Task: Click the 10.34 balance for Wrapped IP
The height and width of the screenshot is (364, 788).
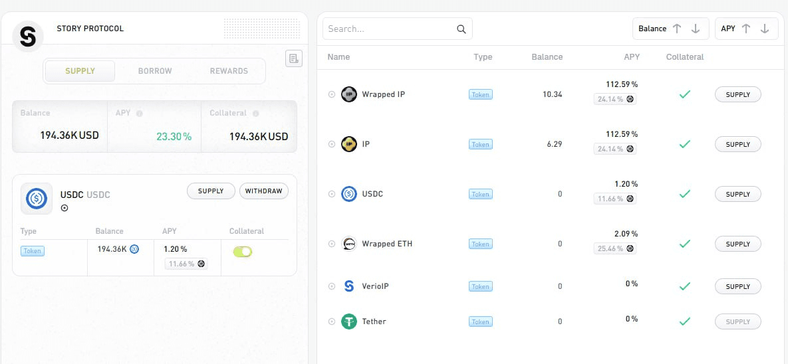Action: pos(553,94)
